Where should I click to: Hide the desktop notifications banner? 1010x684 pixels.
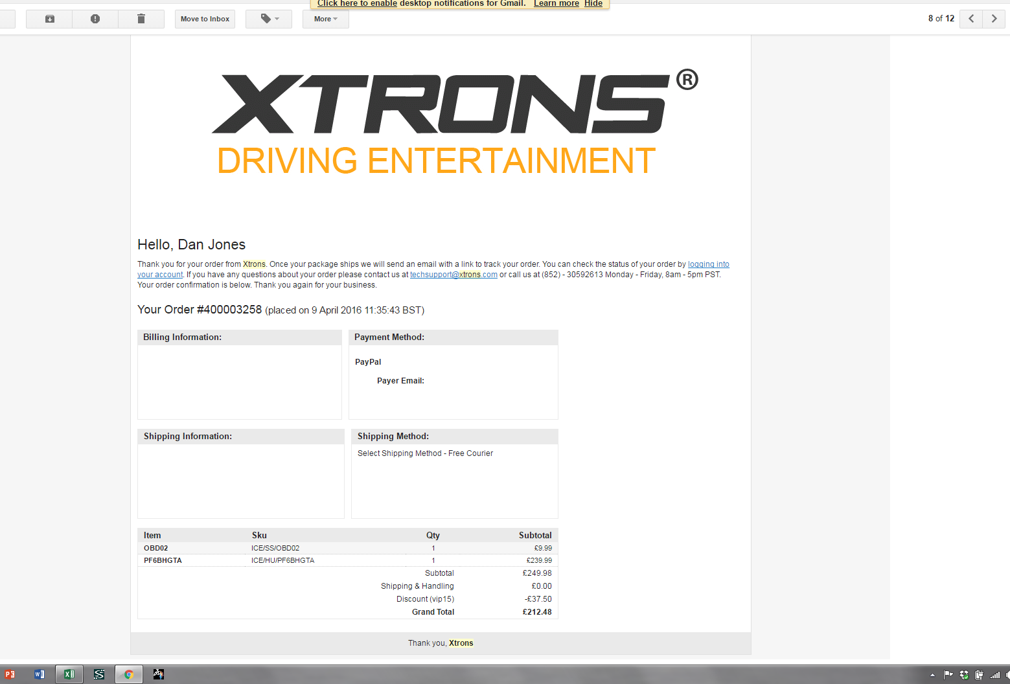[x=593, y=3]
